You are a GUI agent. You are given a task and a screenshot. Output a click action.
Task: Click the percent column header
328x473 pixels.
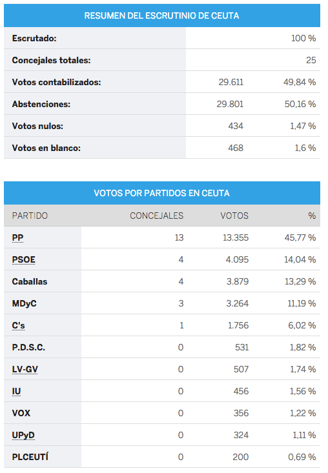(312, 216)
